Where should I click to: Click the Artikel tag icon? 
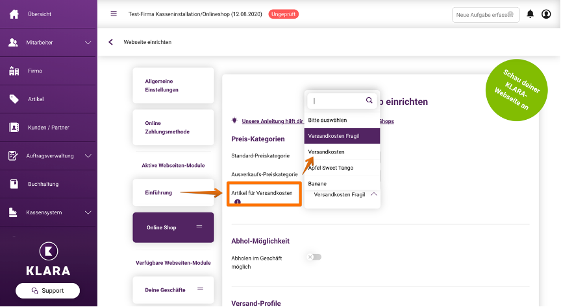click(14, 99)
